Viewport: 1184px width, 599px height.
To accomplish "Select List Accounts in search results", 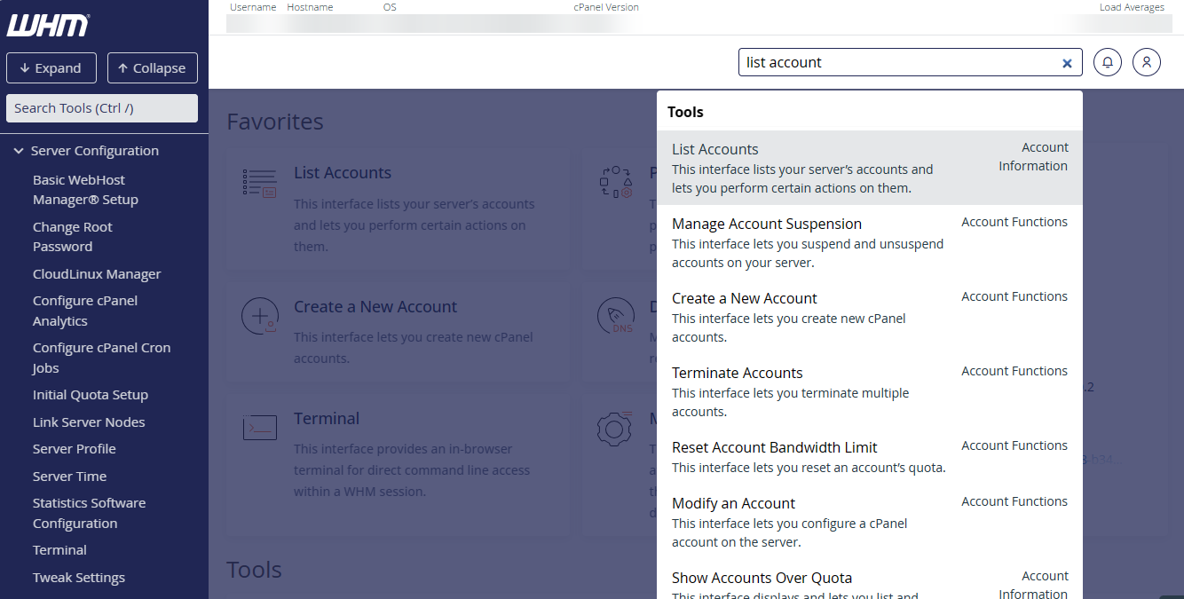I will pos(870,168).
